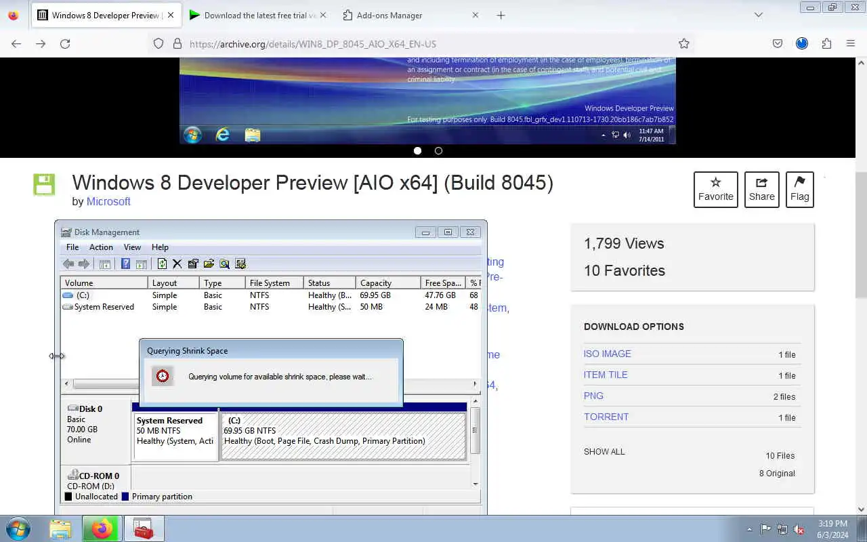Click the Delete (X) icon in Disk Management toolbar
Screen dimensions: 867x542
pos(177,264)
